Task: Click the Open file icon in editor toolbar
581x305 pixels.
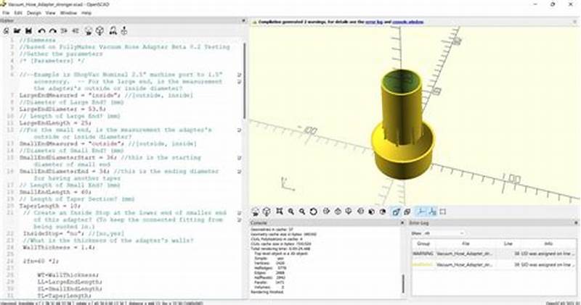Action: coord(17,31)
